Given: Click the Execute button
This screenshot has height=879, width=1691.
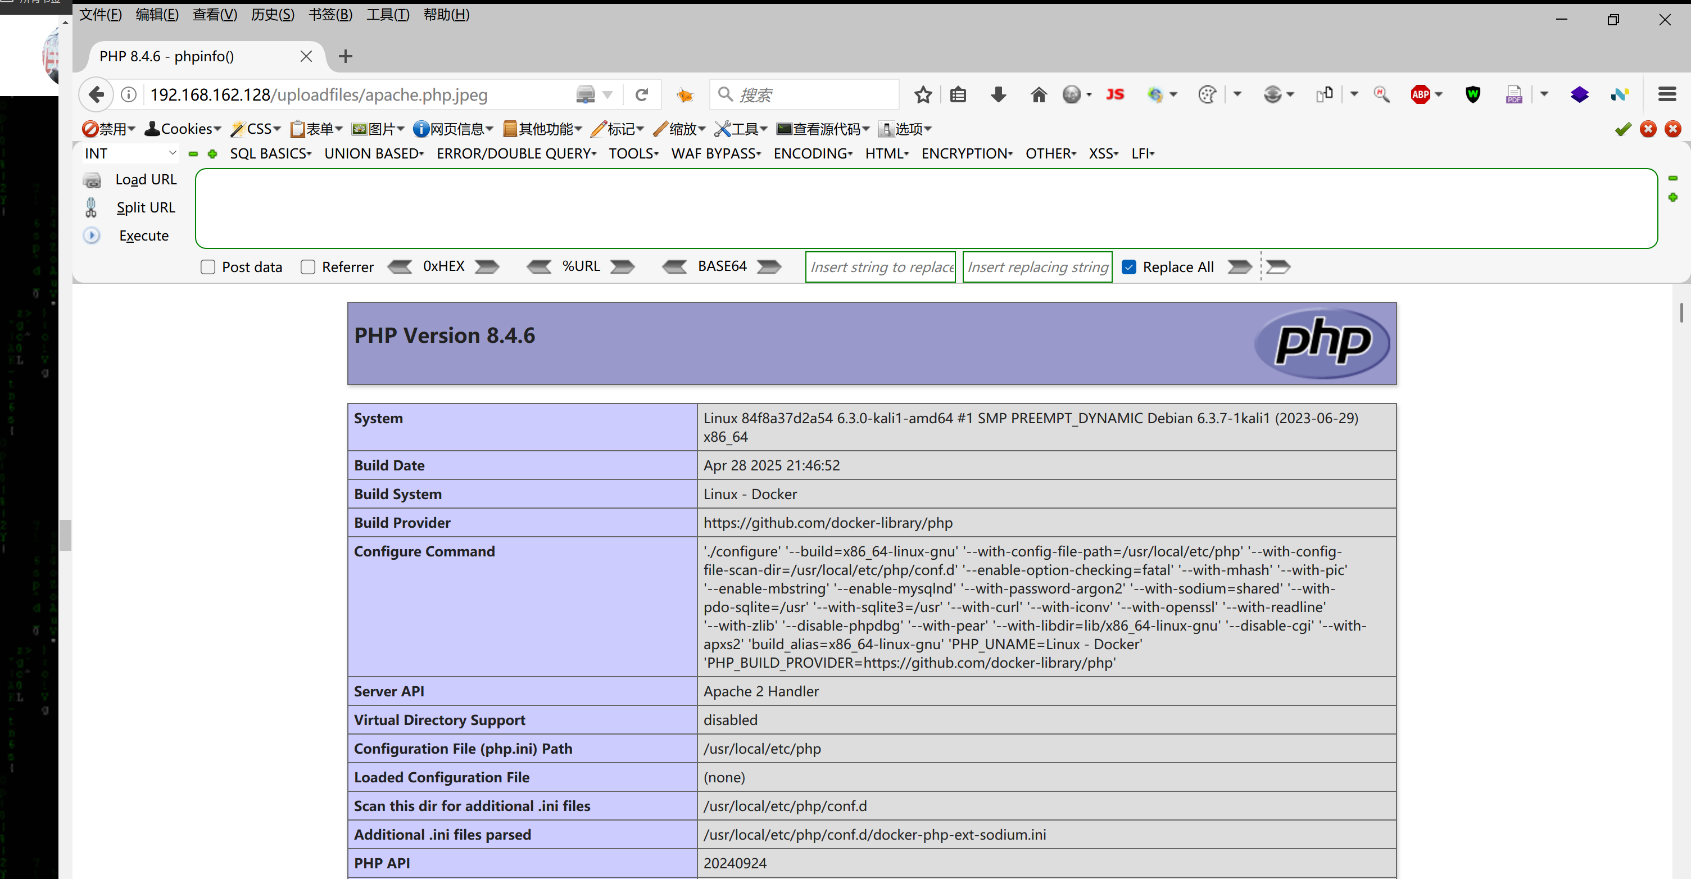Looking at the screenshot, I should pyautogui.click(x=143, y=235).
